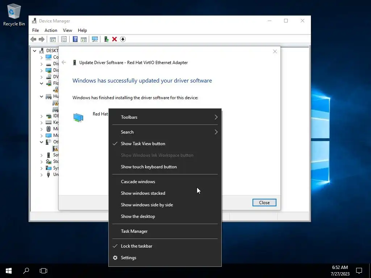The image size is (371, 278).
Task: Open Properties from the toolbar icon
Action: tap(64, 39)
